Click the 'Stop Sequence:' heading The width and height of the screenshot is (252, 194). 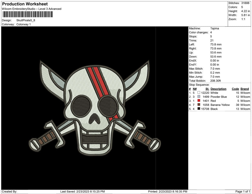pos(199,85)
